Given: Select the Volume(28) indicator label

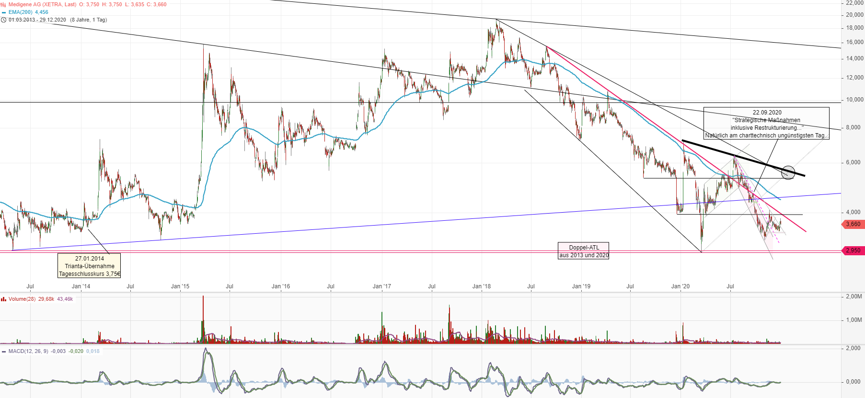Looking at the screenshot, I should coord(22,299).
